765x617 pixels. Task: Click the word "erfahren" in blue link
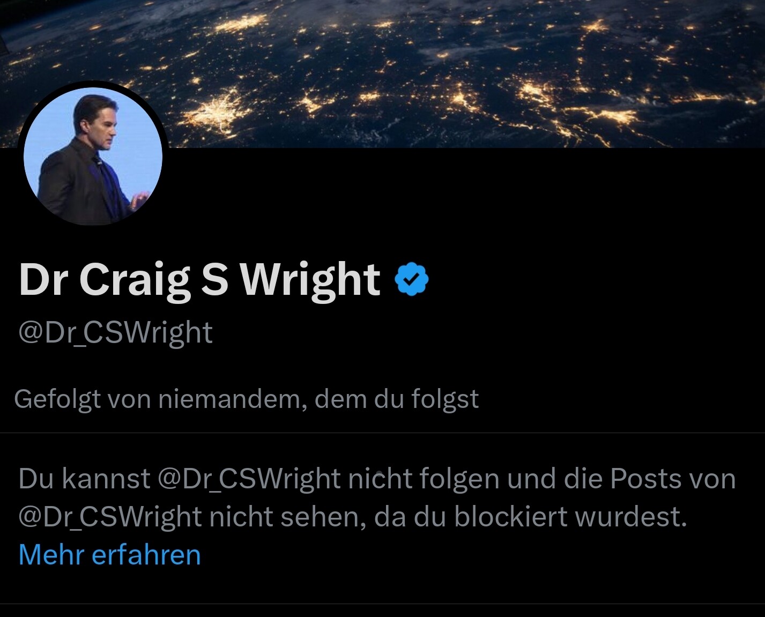[x=146, y=555]
